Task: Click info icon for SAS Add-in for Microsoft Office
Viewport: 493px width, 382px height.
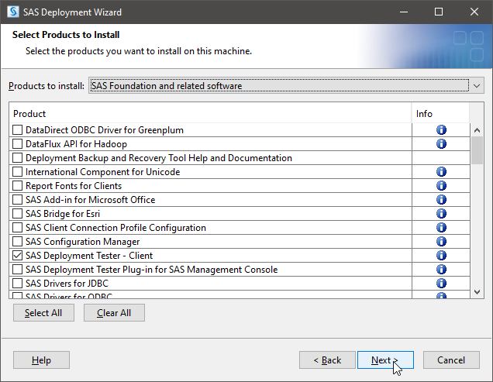Action: tap(441, 200)
